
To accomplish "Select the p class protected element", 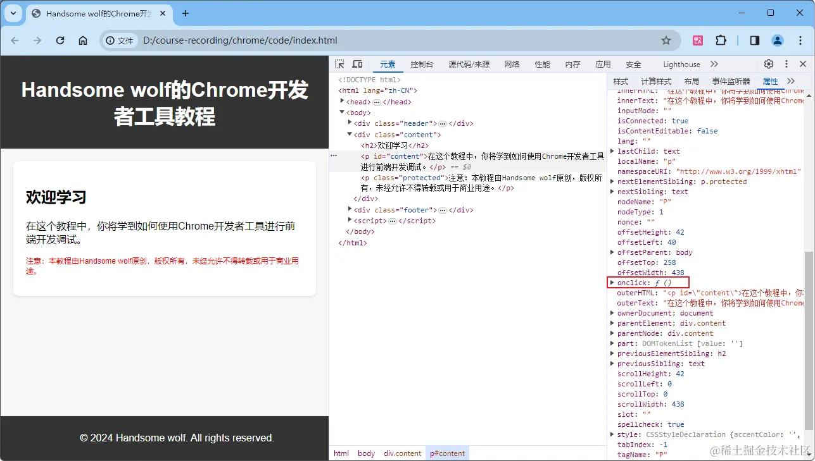I will (x=481, y=183).
